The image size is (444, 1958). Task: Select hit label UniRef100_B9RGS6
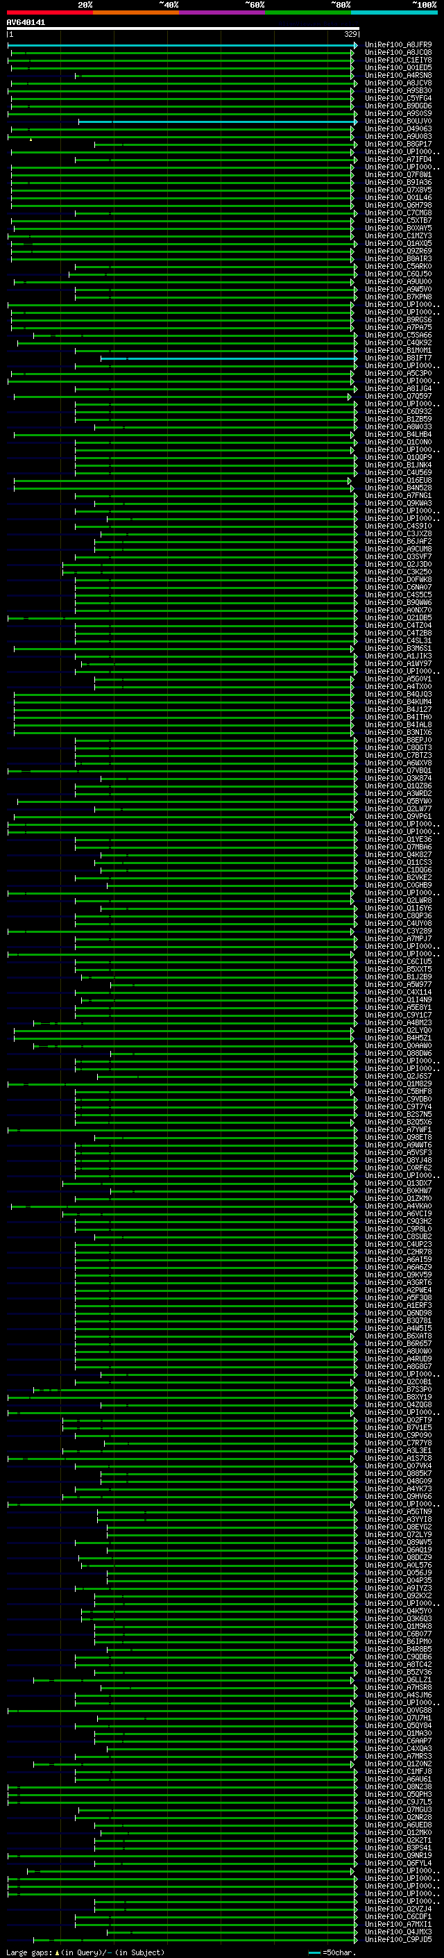398,320
